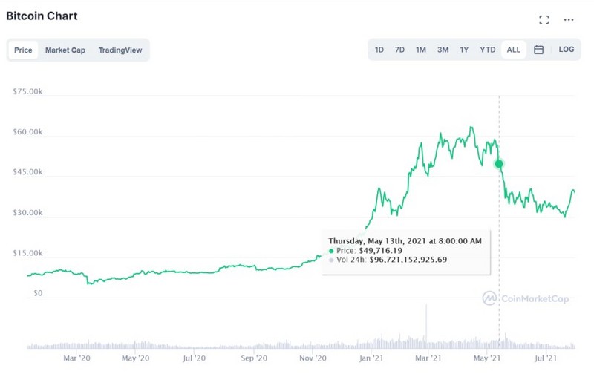Open the three-dot more options menu
Screen dimensions: 594x374
[569, 20]
